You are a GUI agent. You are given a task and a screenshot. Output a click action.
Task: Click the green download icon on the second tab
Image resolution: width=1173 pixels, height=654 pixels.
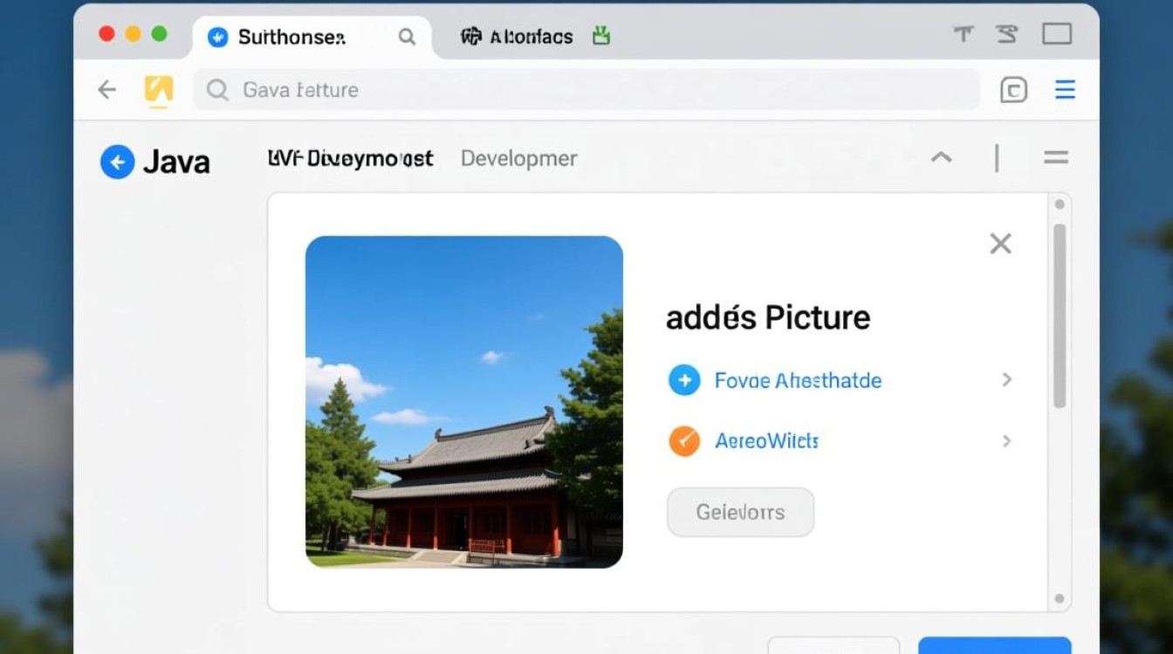tap(600, 37)
